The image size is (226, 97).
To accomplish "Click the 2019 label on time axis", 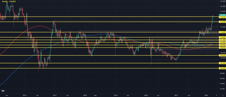I will click(116, 95).
